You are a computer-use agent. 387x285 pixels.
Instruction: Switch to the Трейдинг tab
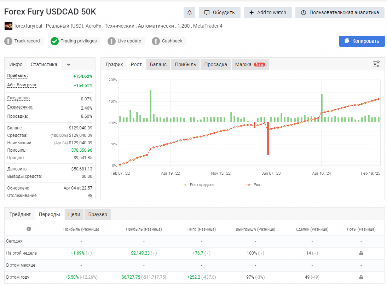tap(20, 214)
